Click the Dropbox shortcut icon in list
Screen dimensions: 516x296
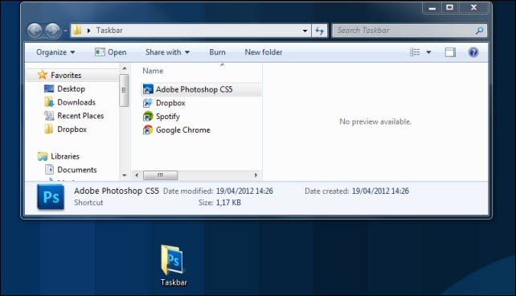[x=148, y=103]
